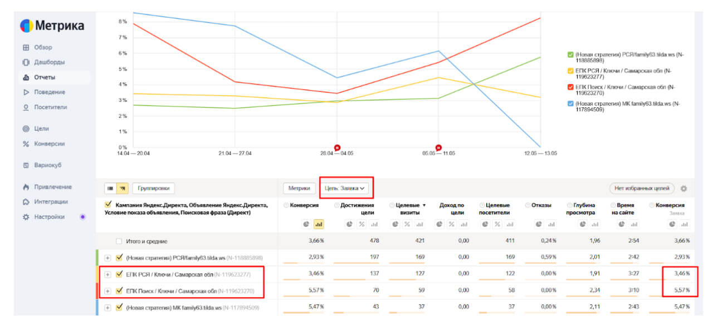Go to Дашборды in the sidebar
713x331 pixels.
click(x=50, y=62)
